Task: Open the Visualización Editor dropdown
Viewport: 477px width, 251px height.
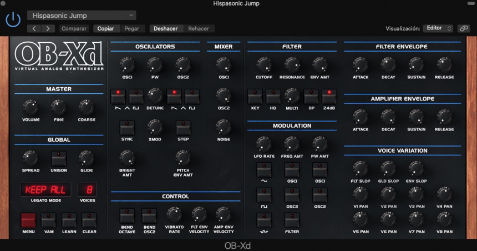Action: pos(438,28)
